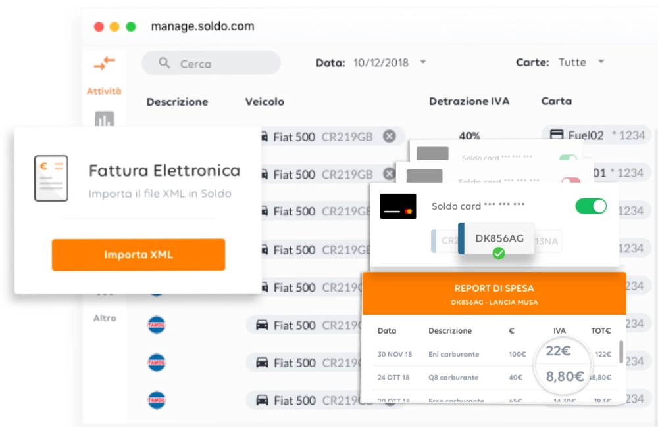
Task: Select the DK856AG plate chip
Action: 496,238
